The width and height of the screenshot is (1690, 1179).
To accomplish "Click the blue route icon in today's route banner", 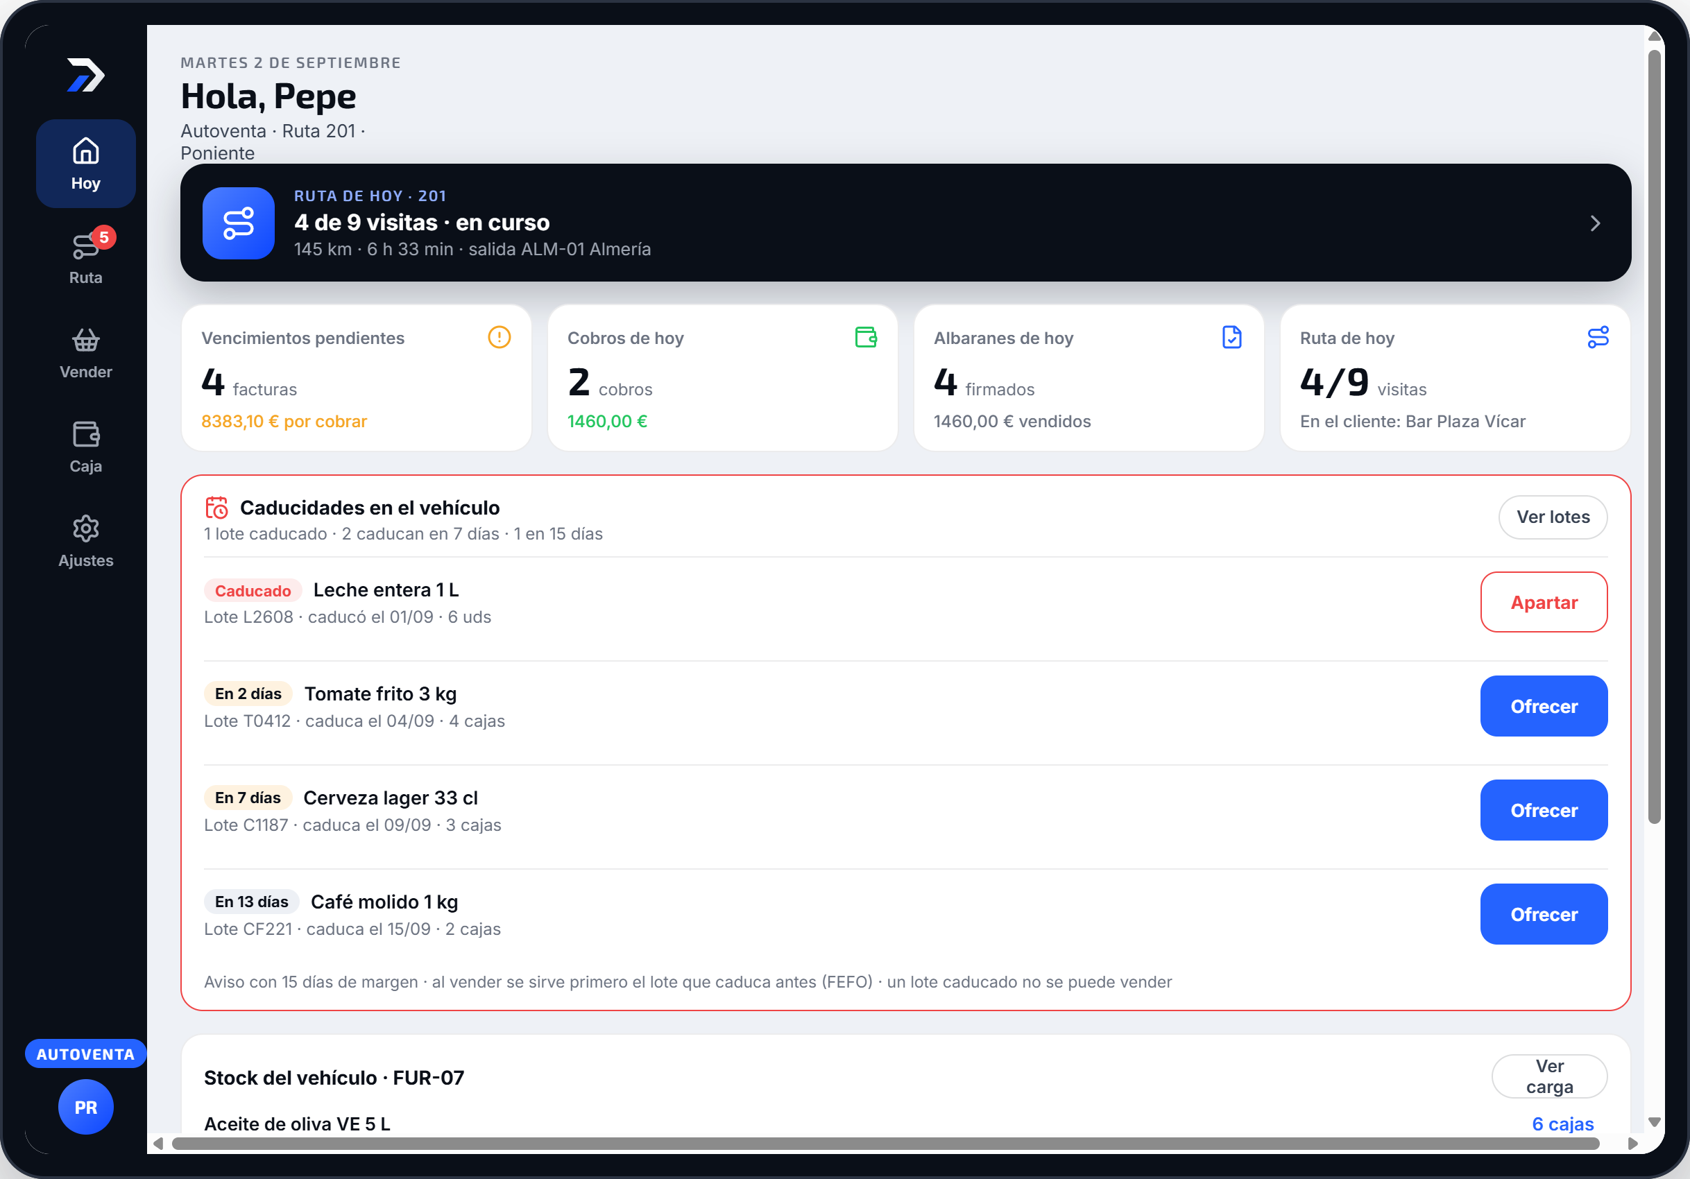I will (239, 223).
